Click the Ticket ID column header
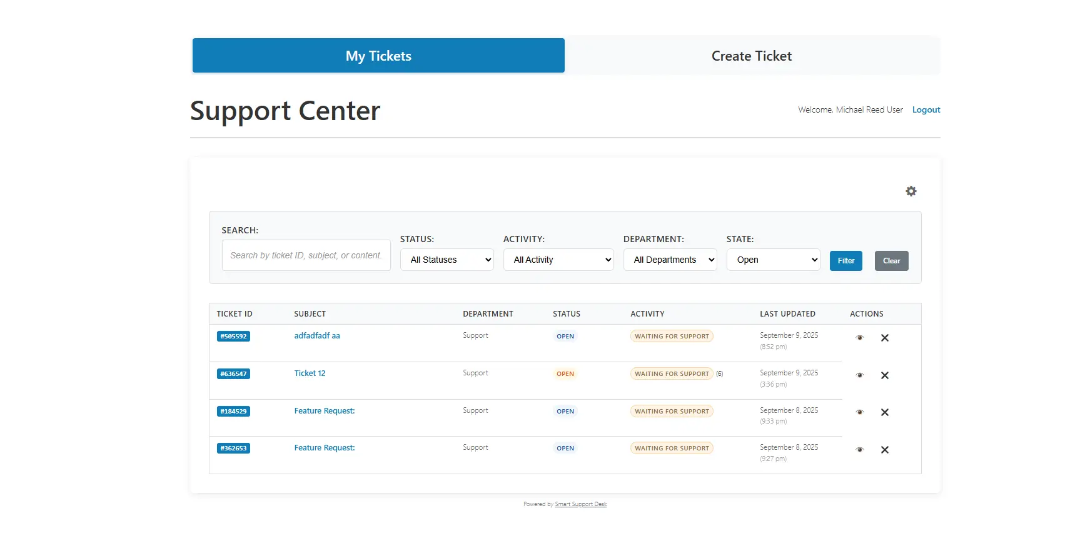Screen dimensions: 1090x533 [x=235, y=314]
